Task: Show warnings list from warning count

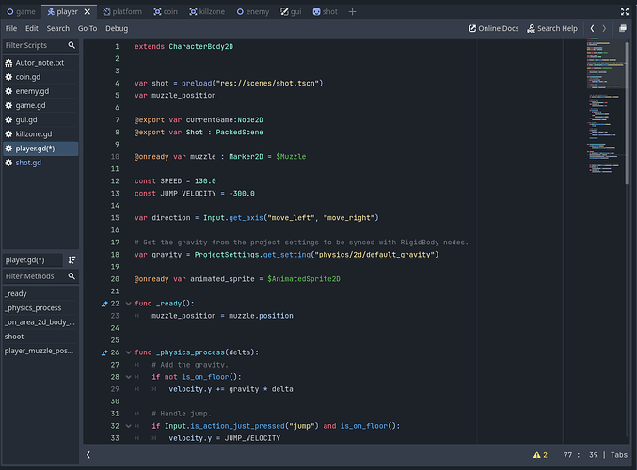Action: point(540,455)
